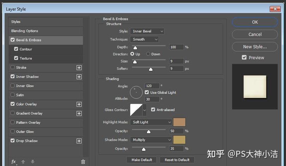286x166 pixels.
Task: Open the Technique dropdown showing Smooth
Action: (144, 39)
